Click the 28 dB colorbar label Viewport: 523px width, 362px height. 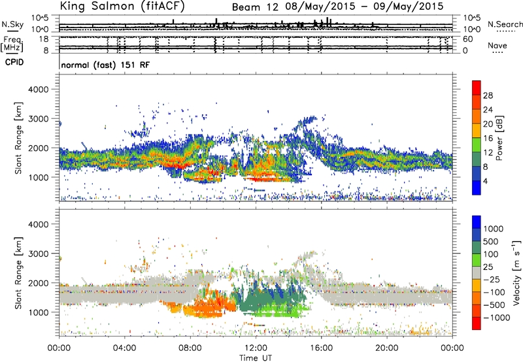click(x=488, y=95)
